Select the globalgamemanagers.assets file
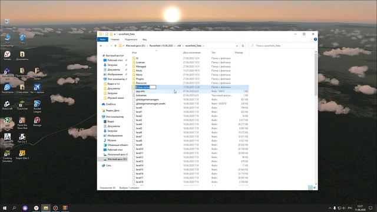 pos(151,104)
